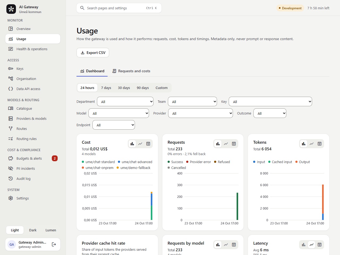
Task: Open the Requests and costs tab
Action: (x=131, y=71)
